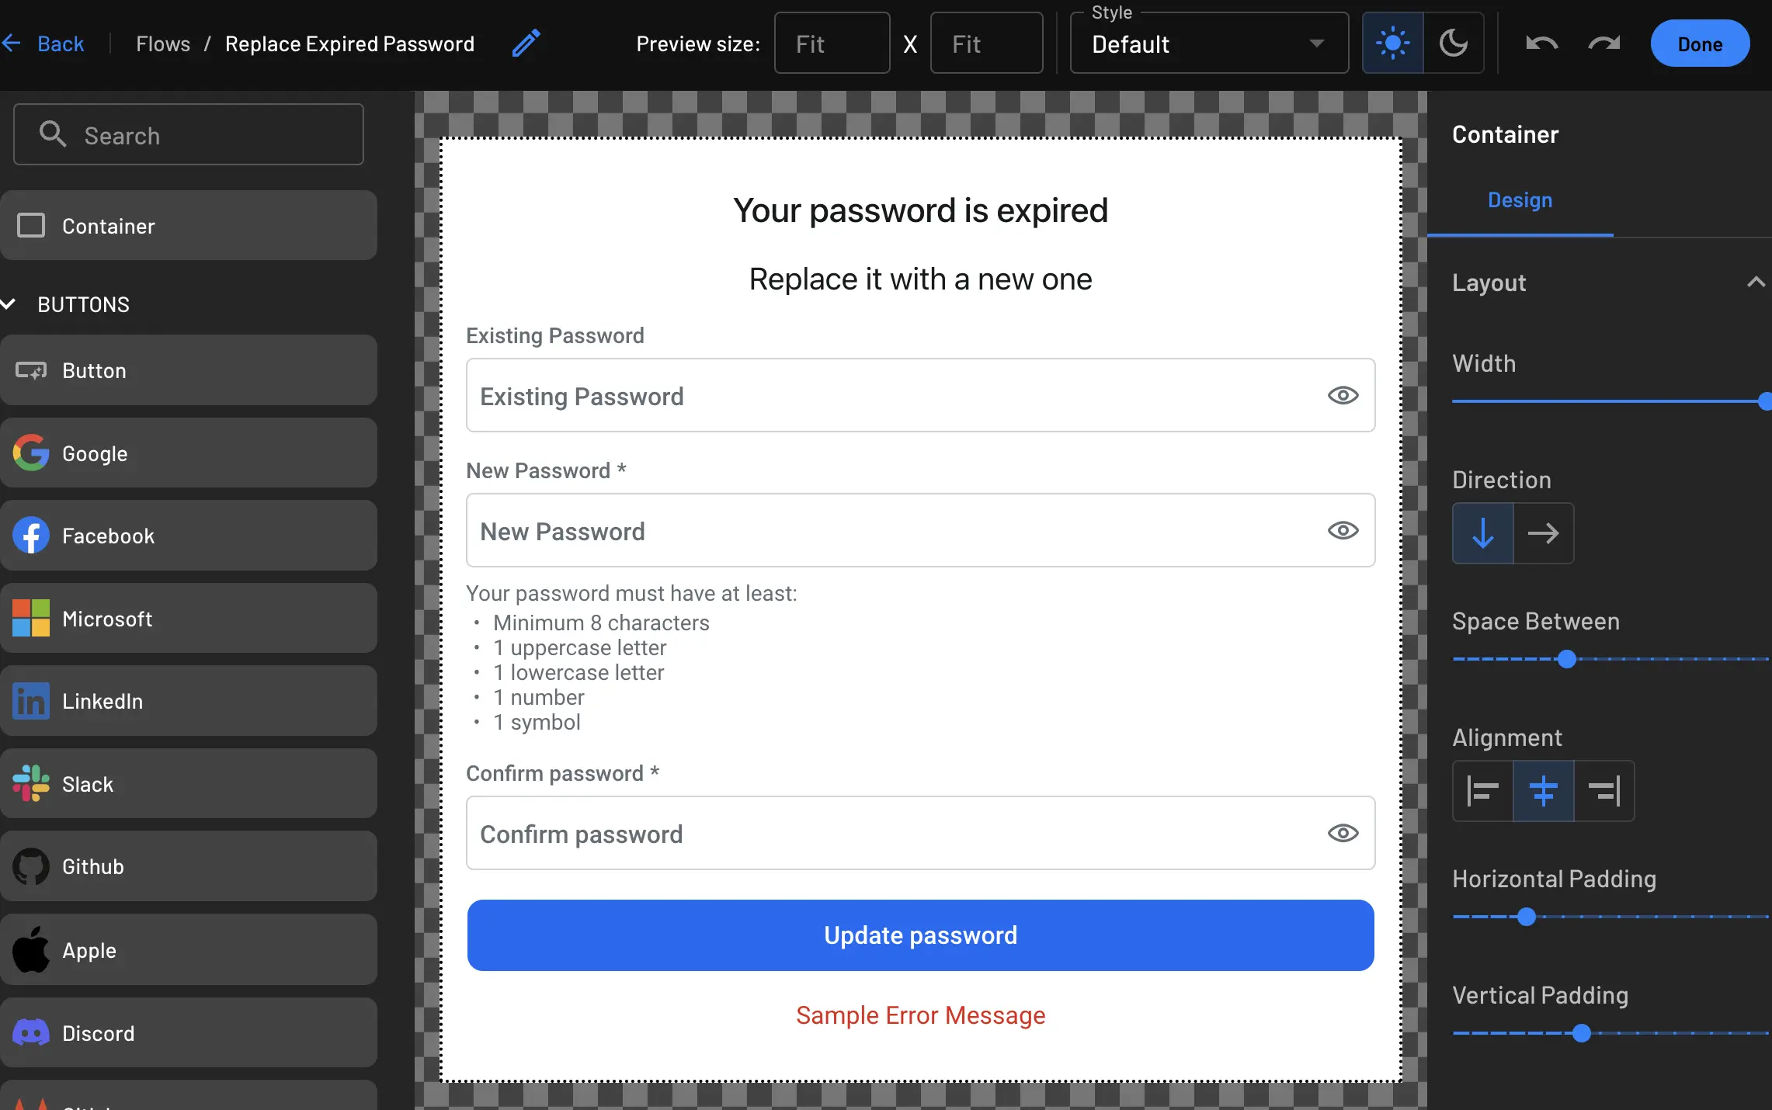
Task: Select the Google button component
Action: click(x=189, y=453)
